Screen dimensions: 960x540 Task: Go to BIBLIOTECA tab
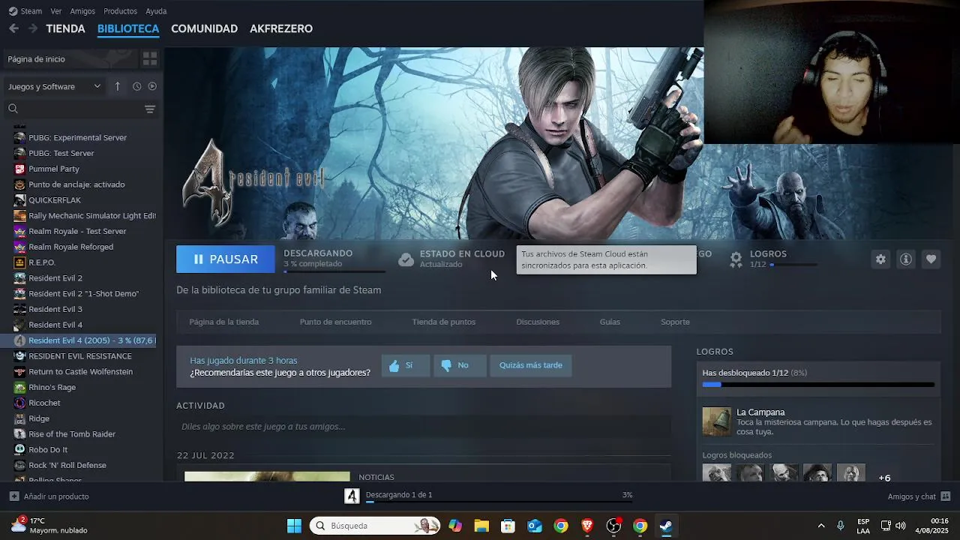coord(128,28)
